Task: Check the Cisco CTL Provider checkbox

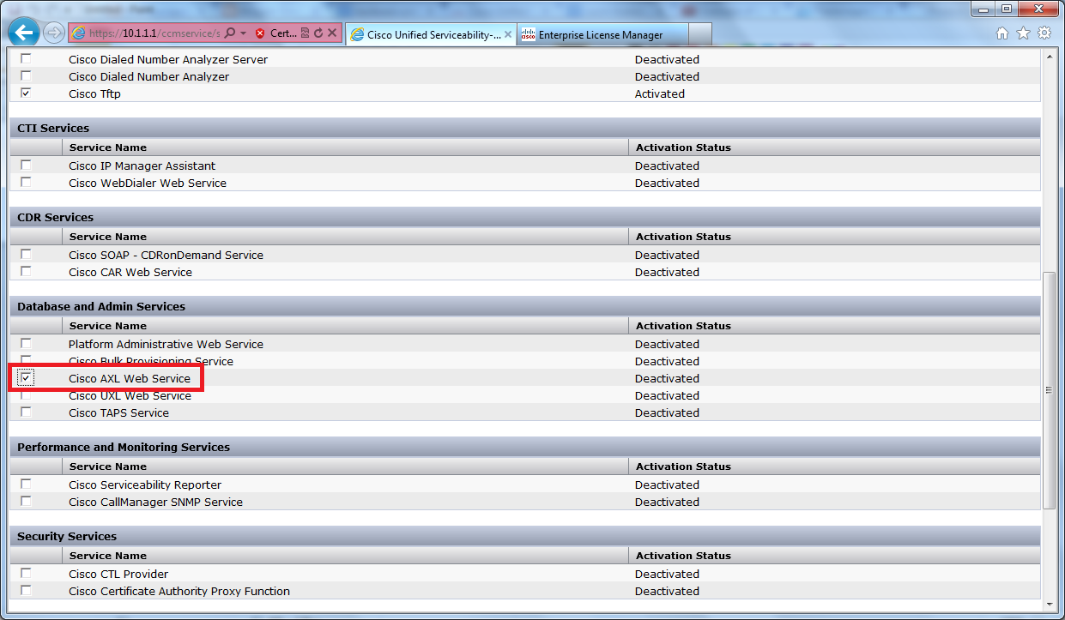Action: click(x=25, y=574)
